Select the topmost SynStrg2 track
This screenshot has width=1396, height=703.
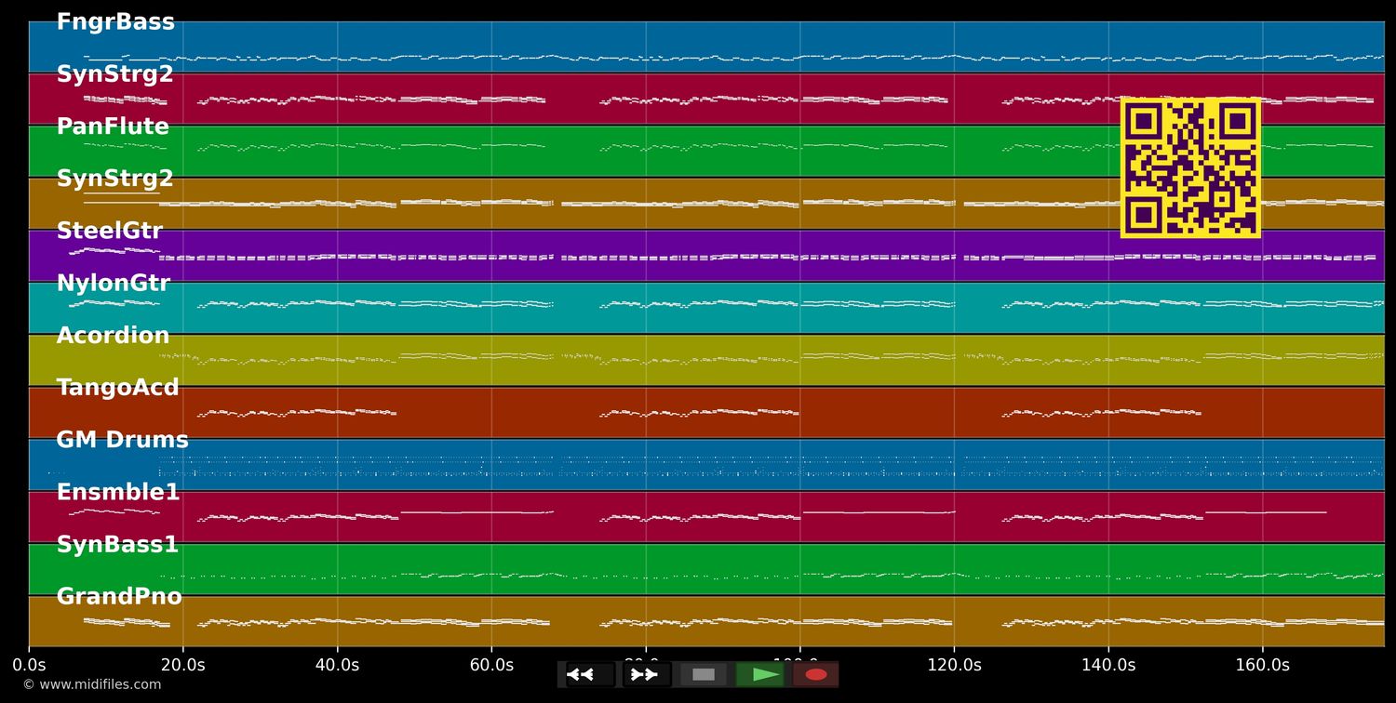pos(116,73)
